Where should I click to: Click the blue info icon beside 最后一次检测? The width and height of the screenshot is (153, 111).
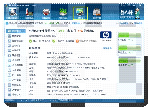pos(7,23)
